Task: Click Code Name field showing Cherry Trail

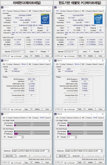Action: tap(18, 18)
